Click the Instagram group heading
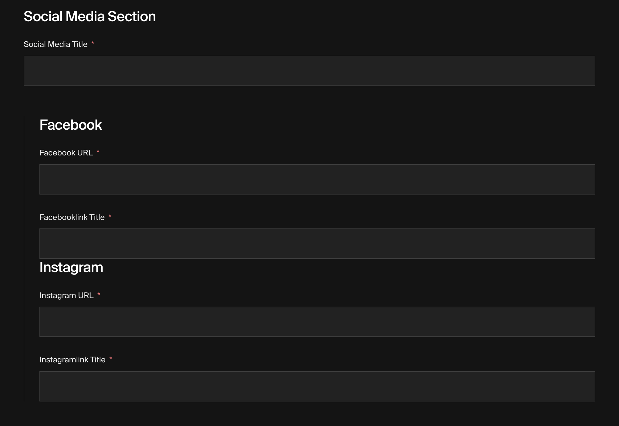The height and width of the screenshot is (426, 619). (71, 268)
